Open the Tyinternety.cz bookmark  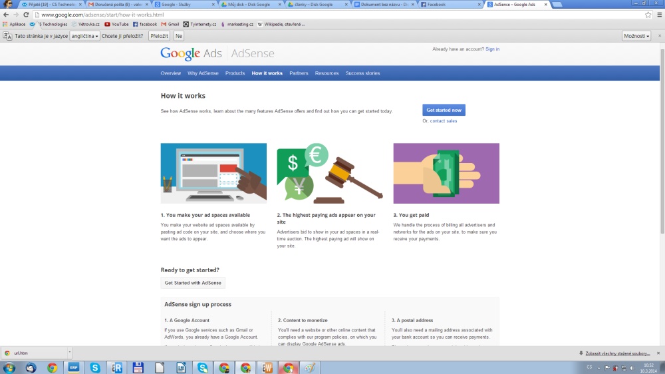pyautogui.click(x=199, y=24)
